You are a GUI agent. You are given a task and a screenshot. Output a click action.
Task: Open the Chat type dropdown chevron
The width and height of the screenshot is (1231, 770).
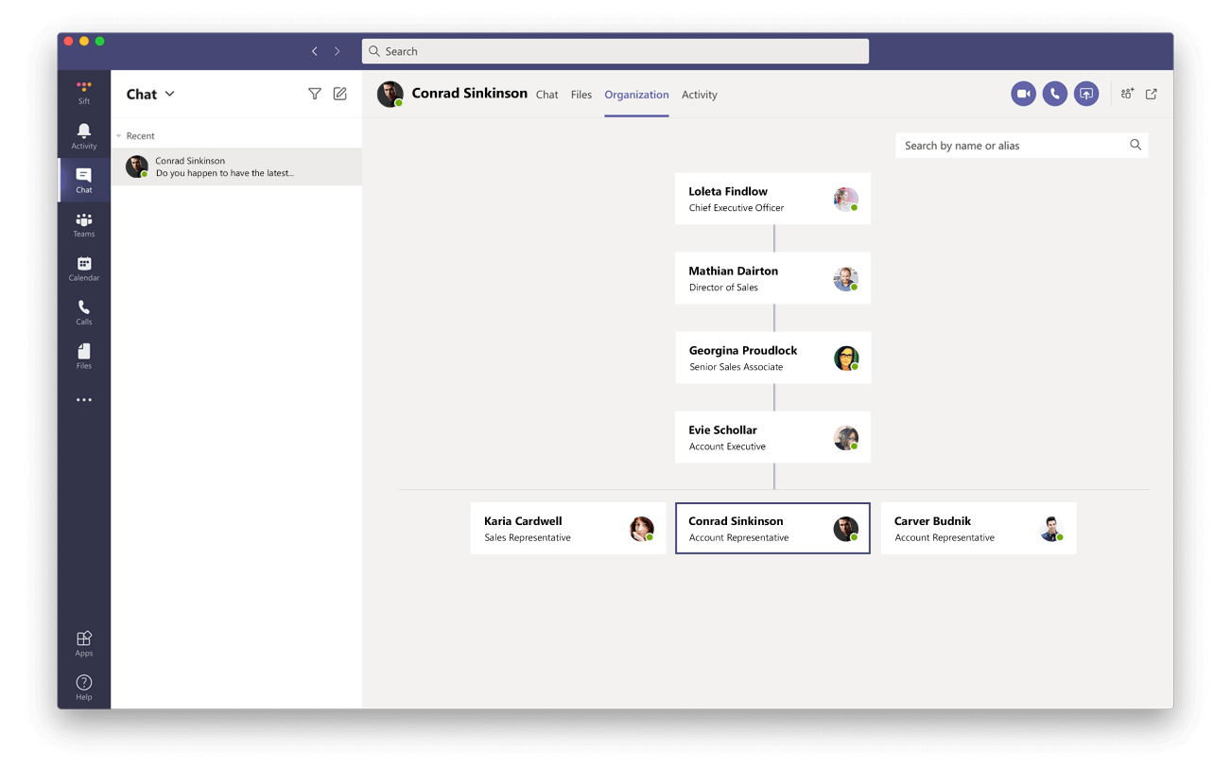tap(171, 94)
